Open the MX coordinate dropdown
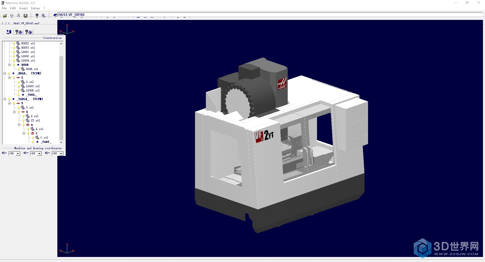Viewport: 485px width, 262px height. (x=18, y=153)
